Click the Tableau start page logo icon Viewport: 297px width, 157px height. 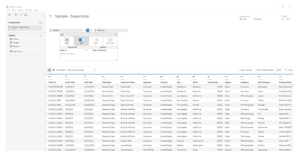point(10,15)
